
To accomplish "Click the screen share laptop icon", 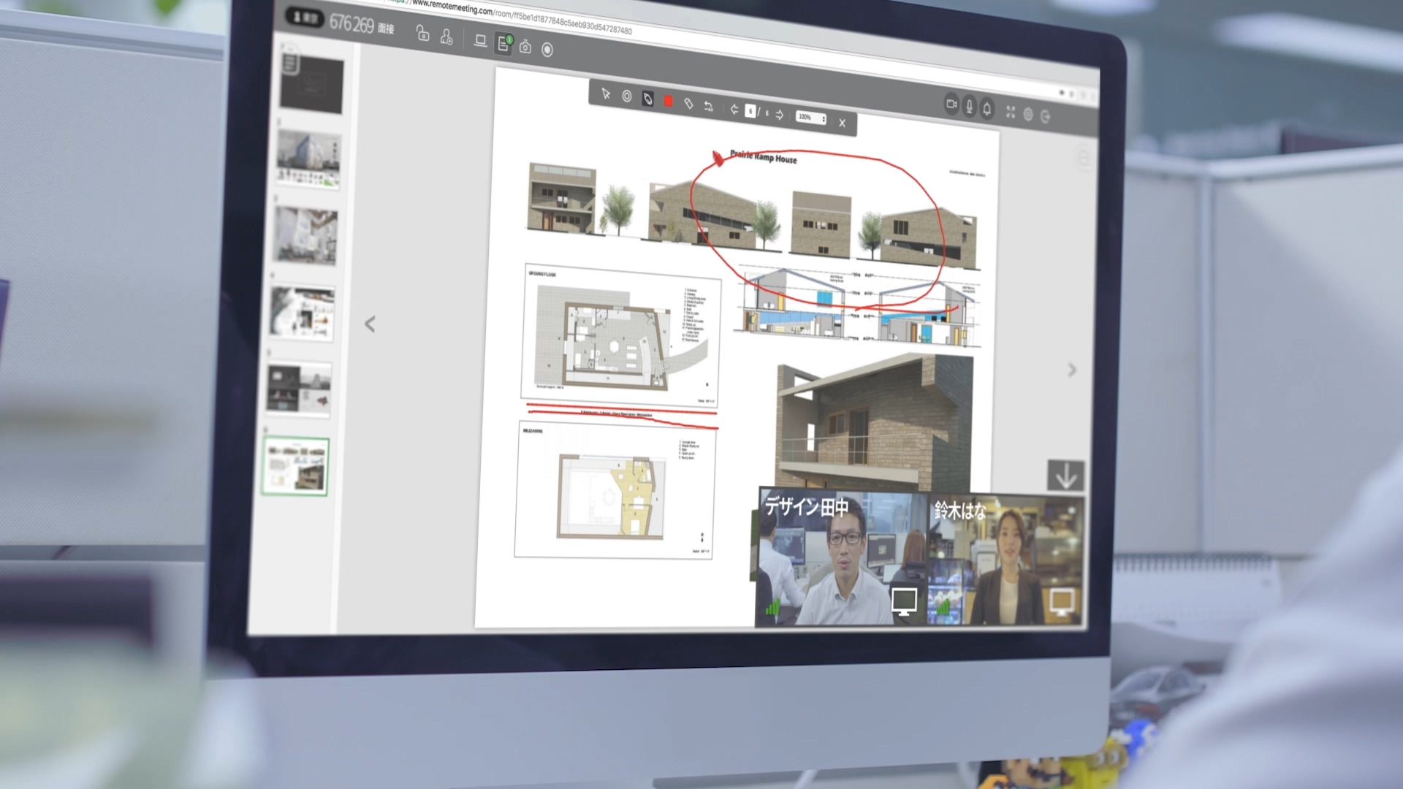I will pos(480,40).
